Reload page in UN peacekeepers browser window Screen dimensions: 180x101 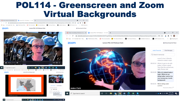(x=6, y=23)
